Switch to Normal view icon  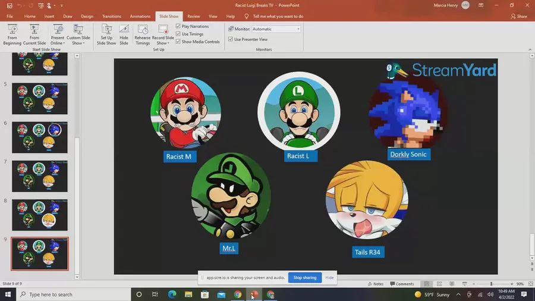(426, 284)
